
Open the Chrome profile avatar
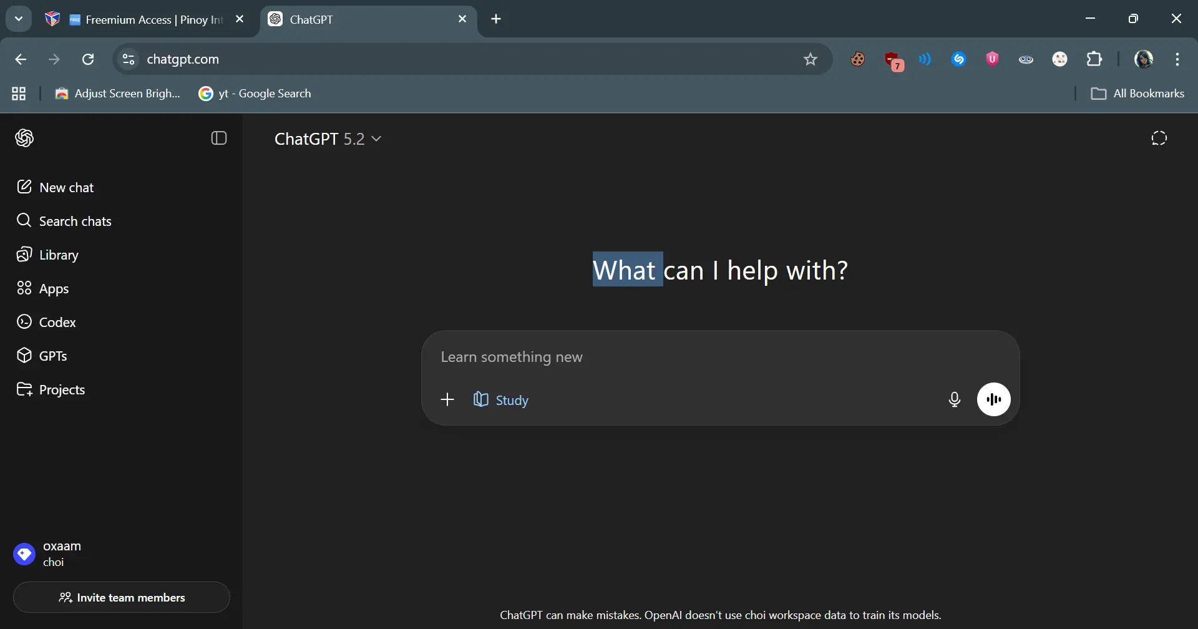[x=1143, y=59]
